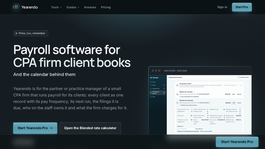The width and height of the screenshot is (265, 149).
Task: Click the Yearendo brand name
Action: pos(30,7)
